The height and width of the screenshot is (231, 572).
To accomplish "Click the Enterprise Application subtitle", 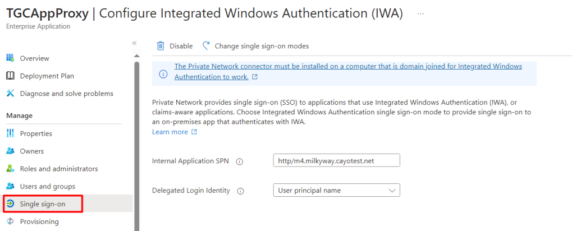I will pyautogui.click(x=38, y=26).
